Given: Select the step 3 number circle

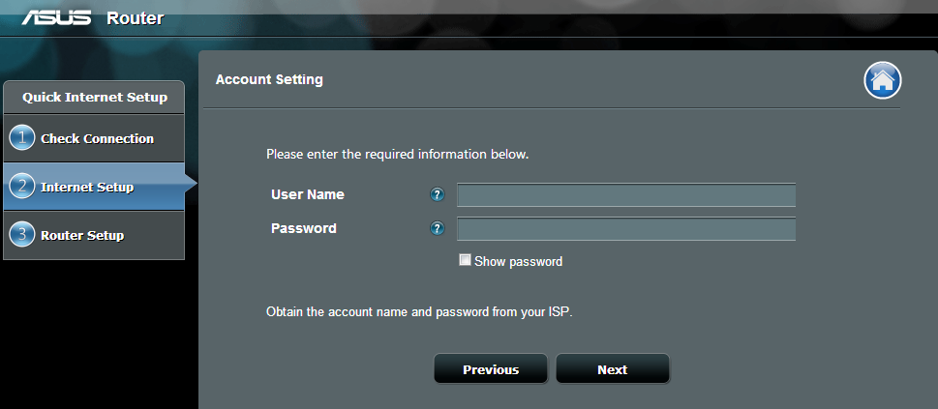Looking at the screenshot, I should (22, 235).
